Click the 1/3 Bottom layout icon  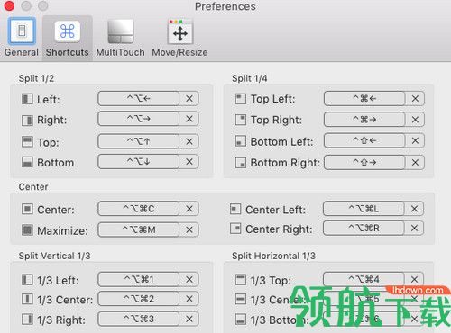240,319
